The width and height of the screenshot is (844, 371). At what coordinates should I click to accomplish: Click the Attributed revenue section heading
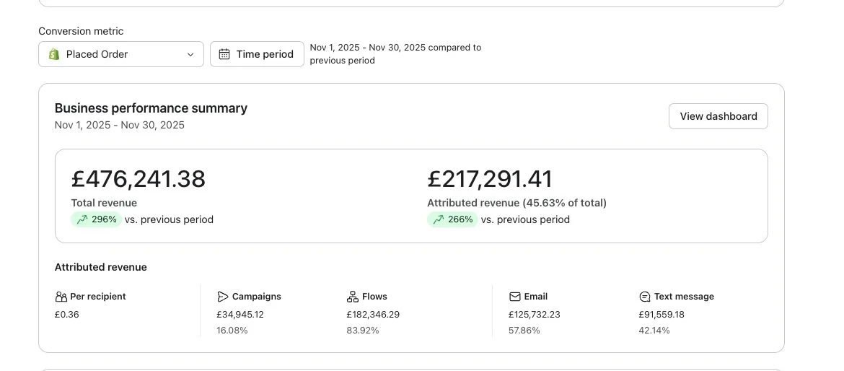coord(101,267)
